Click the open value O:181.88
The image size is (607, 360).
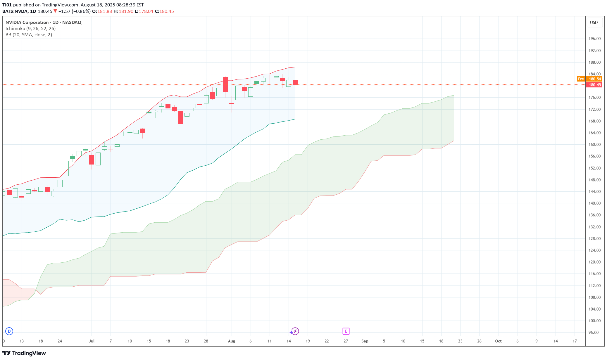pyautogui.click(x=102, y=11)
